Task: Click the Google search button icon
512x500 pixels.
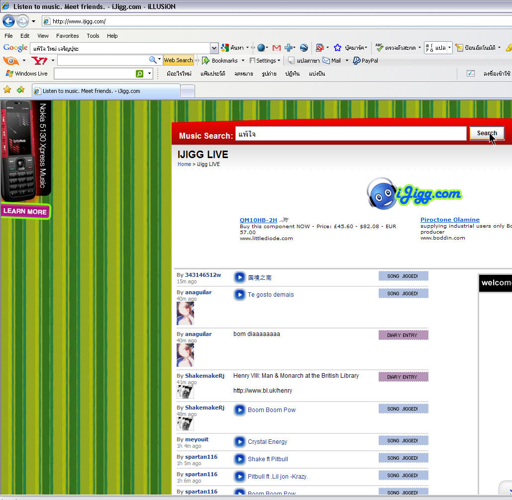Action: pyautogui.click(x=225, y=48)
